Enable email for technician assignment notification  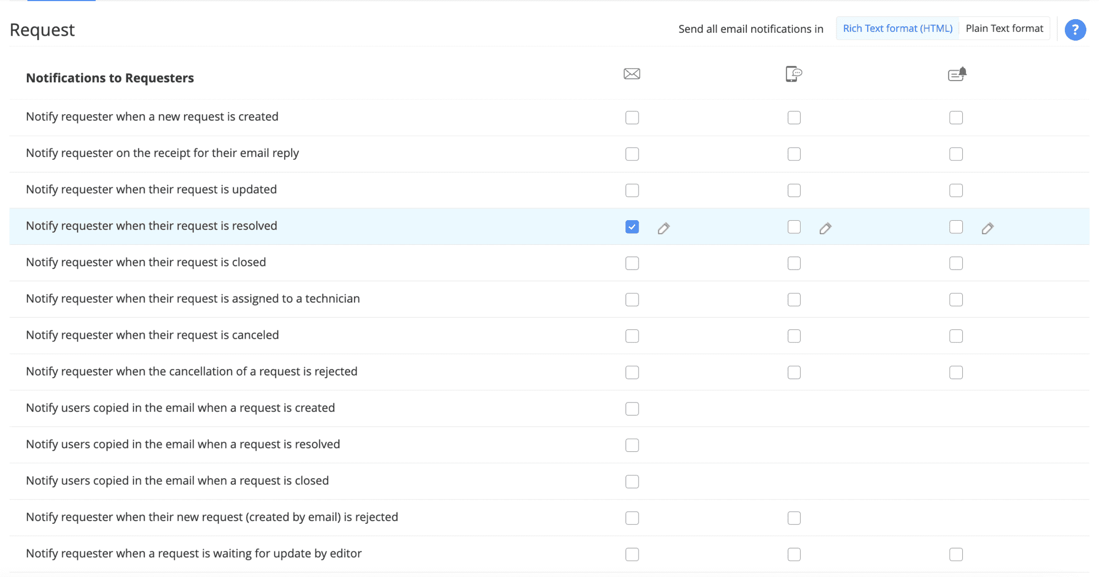632,300
